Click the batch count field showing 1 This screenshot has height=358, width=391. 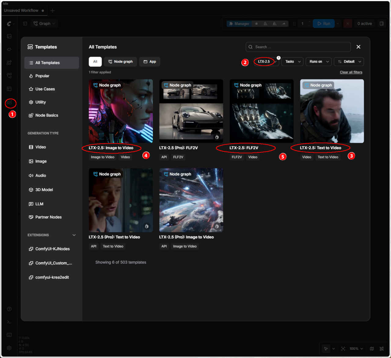coord(302,24)
